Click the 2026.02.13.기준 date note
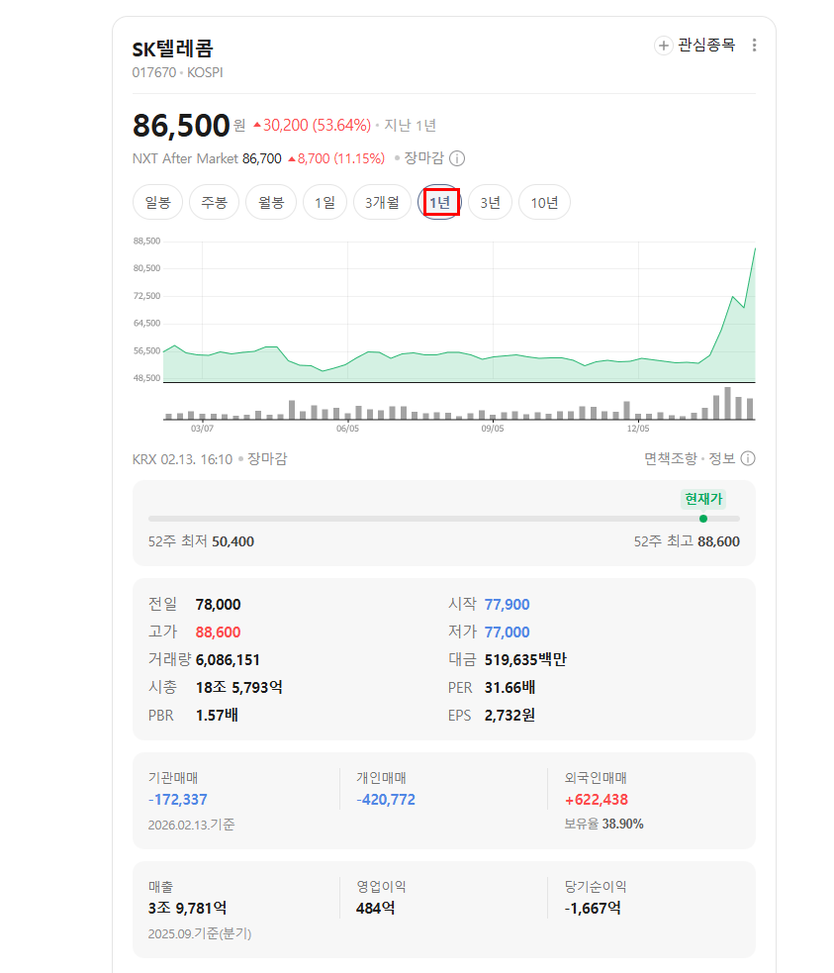 click(192, 825)
